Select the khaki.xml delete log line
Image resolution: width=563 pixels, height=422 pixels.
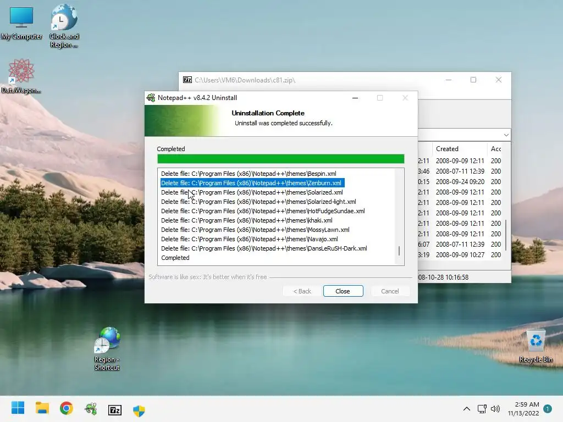[x=247, y=220]
